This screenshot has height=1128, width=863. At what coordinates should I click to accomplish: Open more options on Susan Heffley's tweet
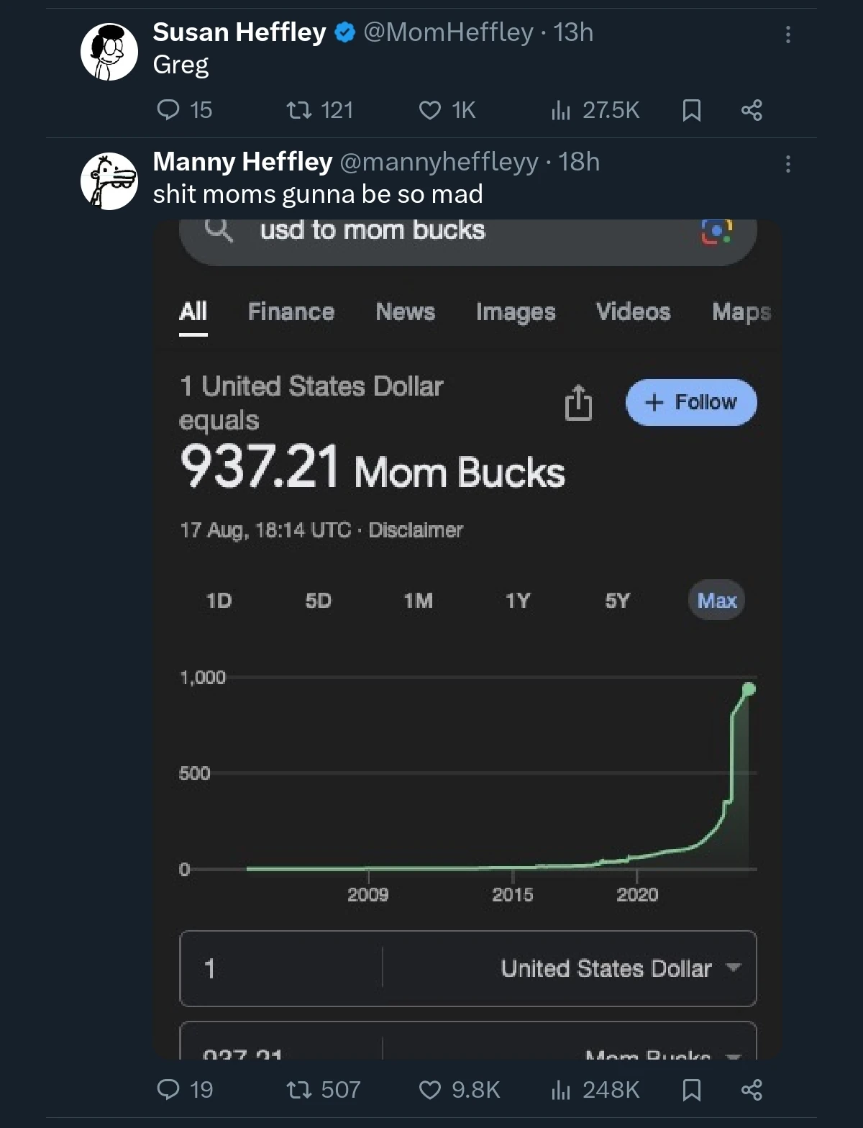pyautogui.click(x=788, y=35)
